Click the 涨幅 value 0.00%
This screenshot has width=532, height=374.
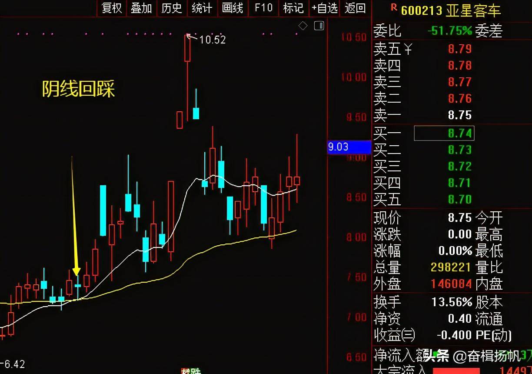pyautogui.click(x=455, y=251)
